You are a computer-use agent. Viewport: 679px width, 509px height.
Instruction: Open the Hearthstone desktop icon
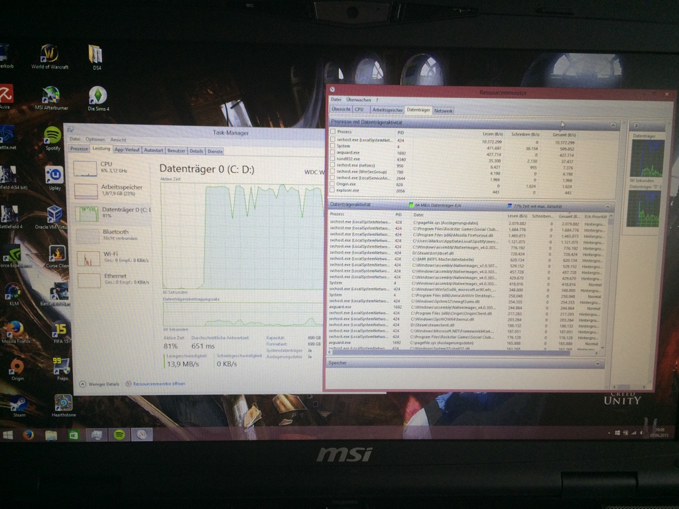pos(64,406)
